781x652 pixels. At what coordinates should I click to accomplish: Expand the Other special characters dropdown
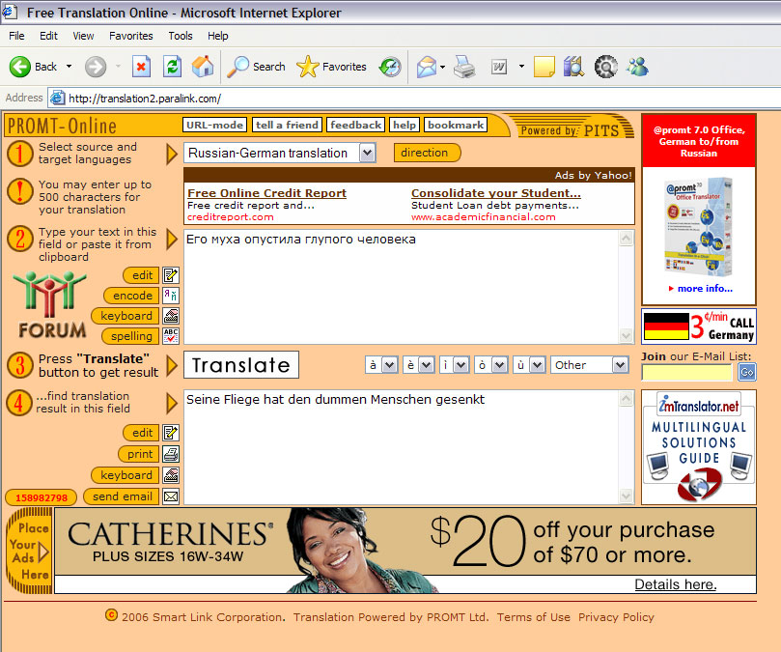[619, 365]
